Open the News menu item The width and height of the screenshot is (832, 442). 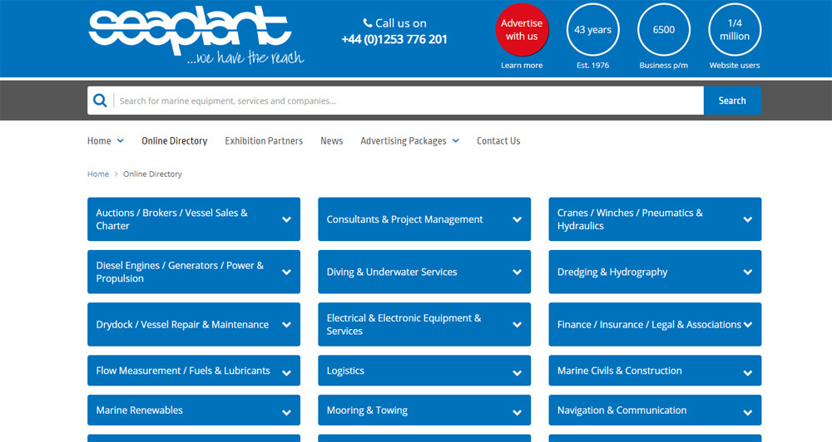pos(332,141)
